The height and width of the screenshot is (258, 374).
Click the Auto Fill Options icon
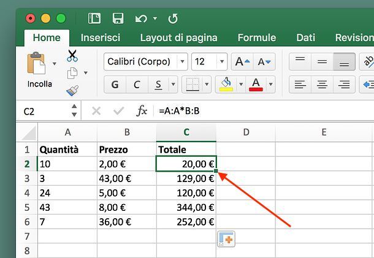tap(226, 239)
